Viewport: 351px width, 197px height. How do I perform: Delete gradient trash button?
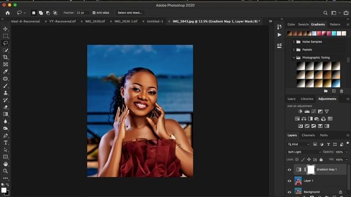[341, 91]
